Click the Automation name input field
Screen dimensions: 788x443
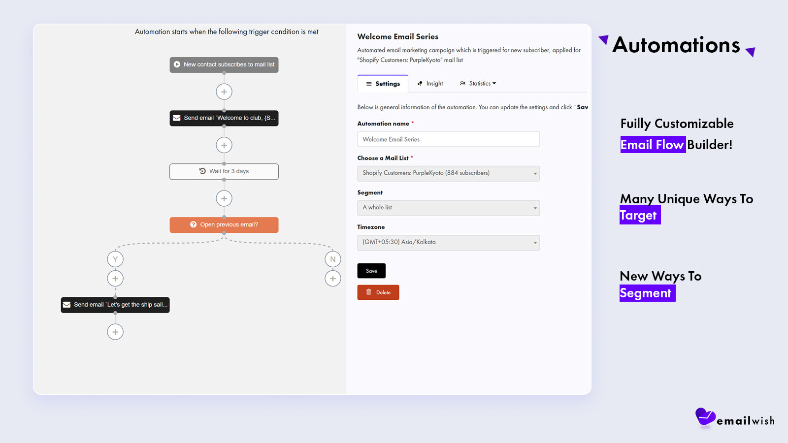tap(448, 139)
